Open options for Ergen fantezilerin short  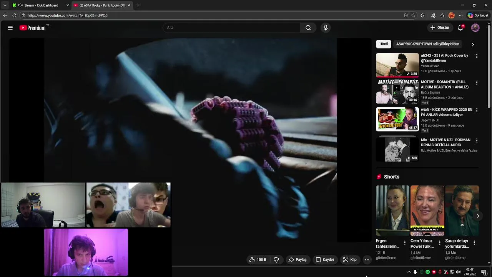click(404, 243)
